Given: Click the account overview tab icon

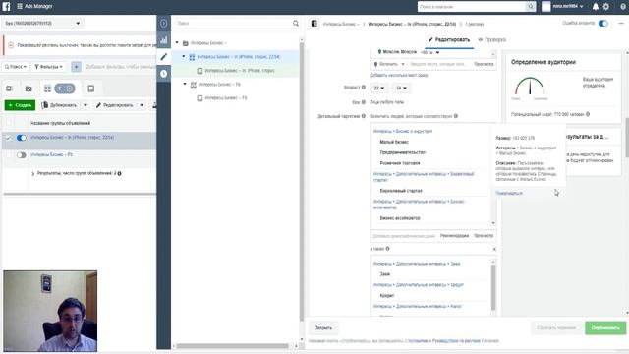Looking at the screenshot, I should point(9,88).
